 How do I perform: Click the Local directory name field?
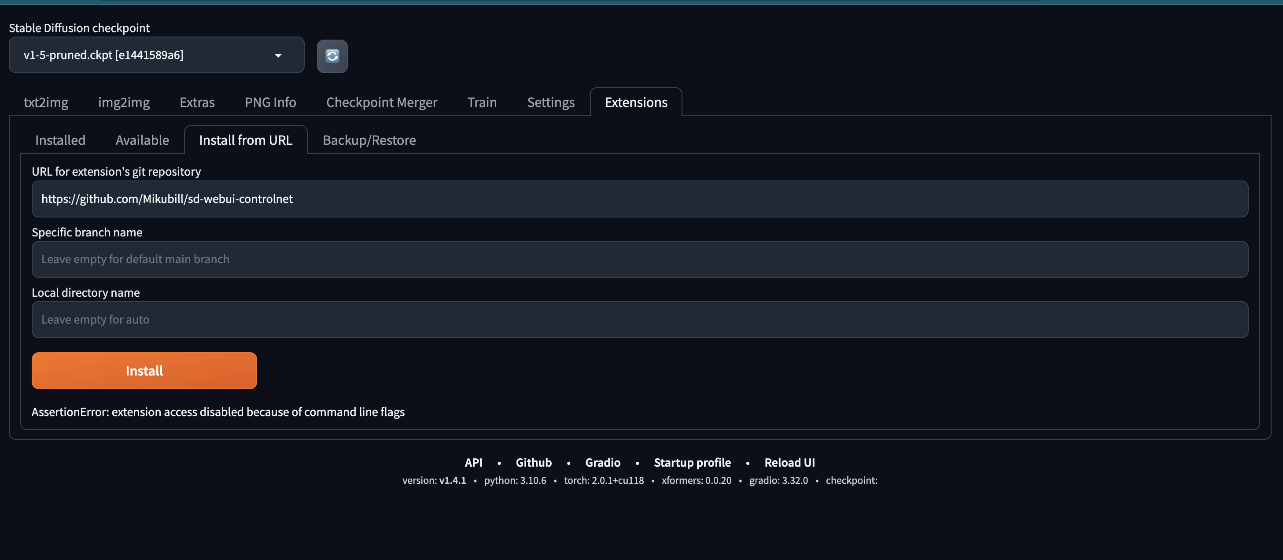click(x=639, y=319)
